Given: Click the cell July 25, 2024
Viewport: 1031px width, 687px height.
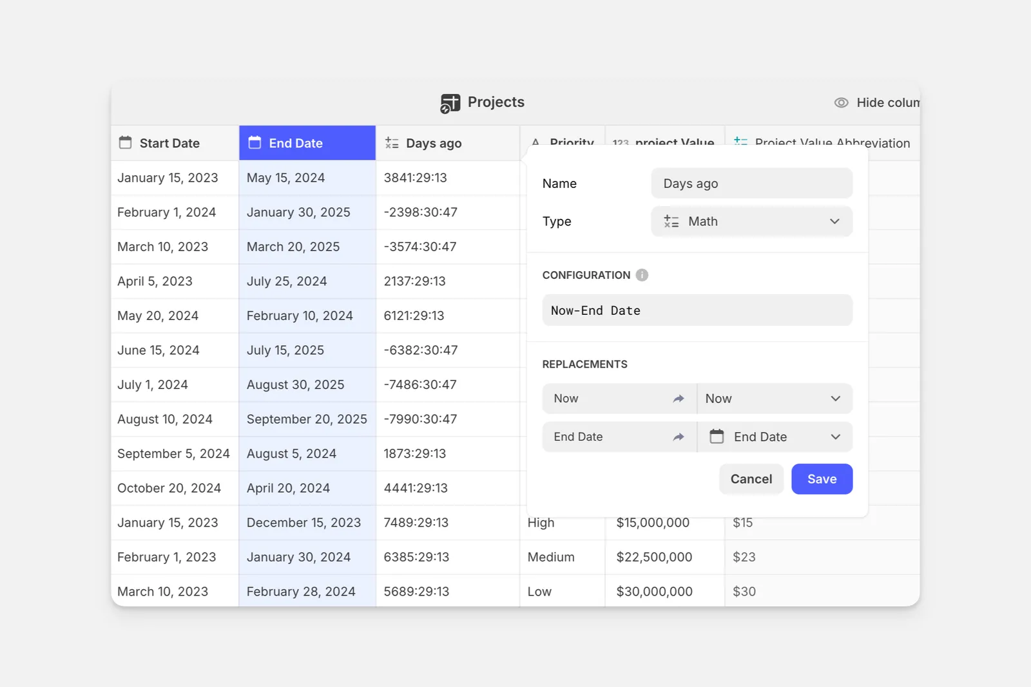Looking at the screenshot, I should (x=307, y=281).
